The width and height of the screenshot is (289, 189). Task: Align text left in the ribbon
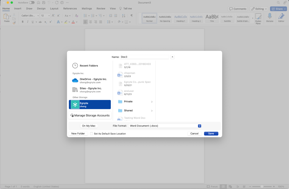coord(85,22)
